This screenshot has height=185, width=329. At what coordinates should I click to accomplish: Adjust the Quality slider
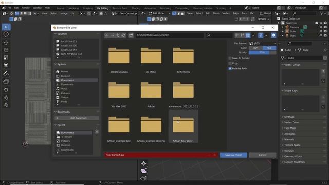point(262,52)
